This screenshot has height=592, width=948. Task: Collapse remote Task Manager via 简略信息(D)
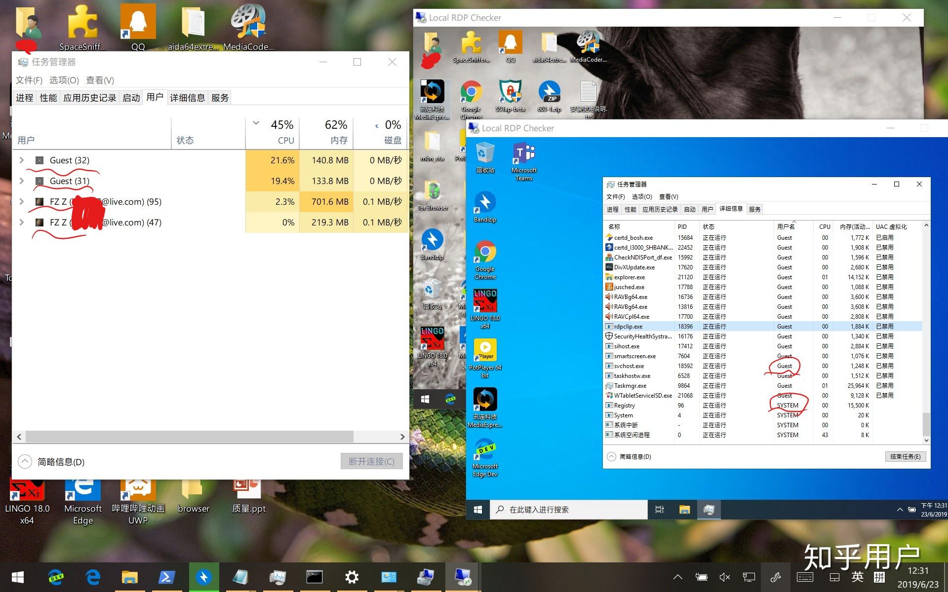(629, 457)
